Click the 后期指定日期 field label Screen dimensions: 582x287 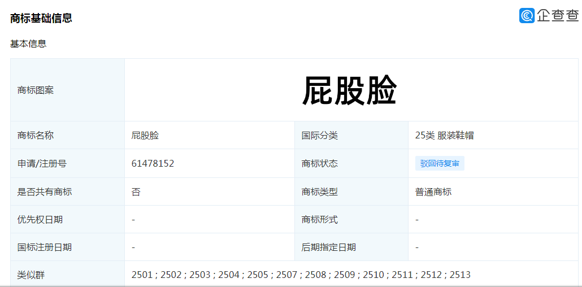pos(329,247)
